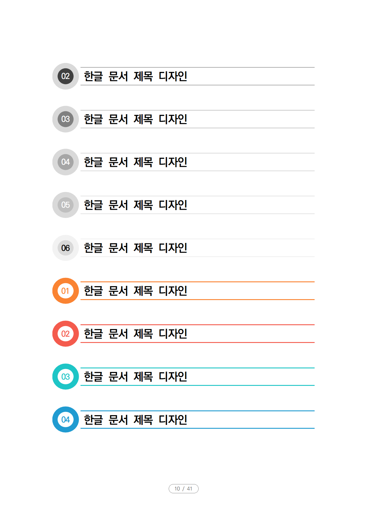Select the blue 04 circle badge

click(65, 419)
